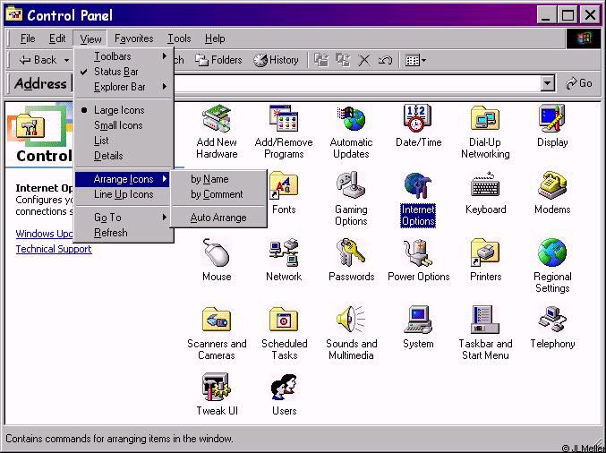Click the History toolbar button
The image size is (606, 453).
(276, 60)
